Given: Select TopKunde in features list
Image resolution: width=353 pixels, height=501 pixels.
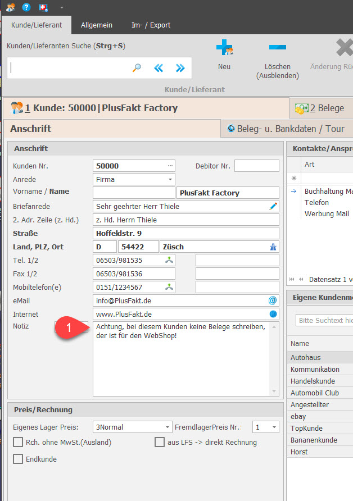Looking at the screenshot, I should (320, 428).
